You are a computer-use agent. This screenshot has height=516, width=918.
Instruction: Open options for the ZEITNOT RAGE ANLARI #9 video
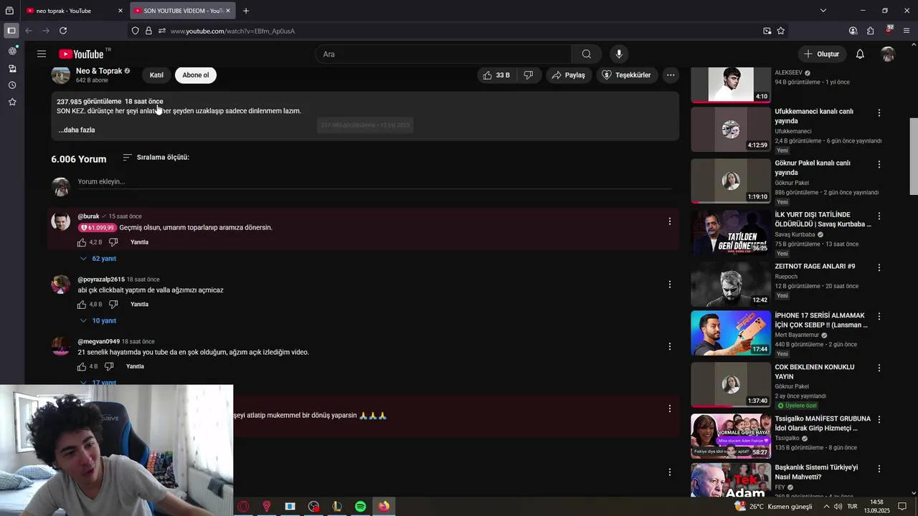879,267
